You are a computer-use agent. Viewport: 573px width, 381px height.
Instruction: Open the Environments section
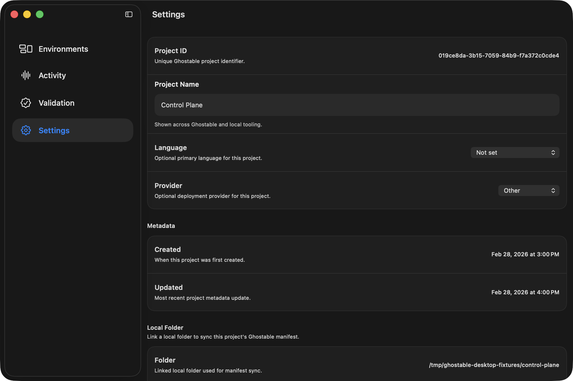(63, 49)
